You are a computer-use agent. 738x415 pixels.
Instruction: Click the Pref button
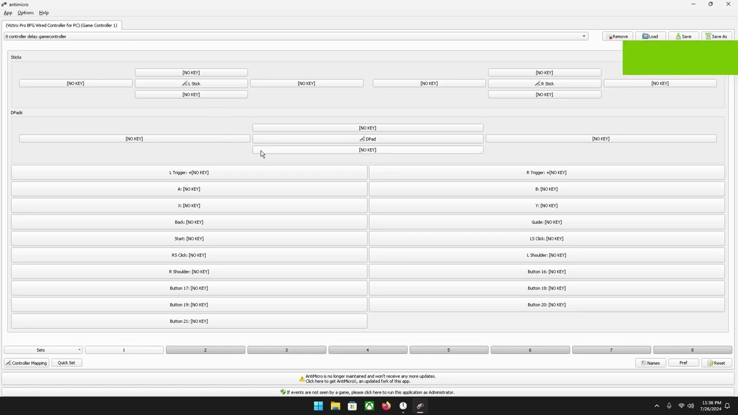click(x=683, y=363)
